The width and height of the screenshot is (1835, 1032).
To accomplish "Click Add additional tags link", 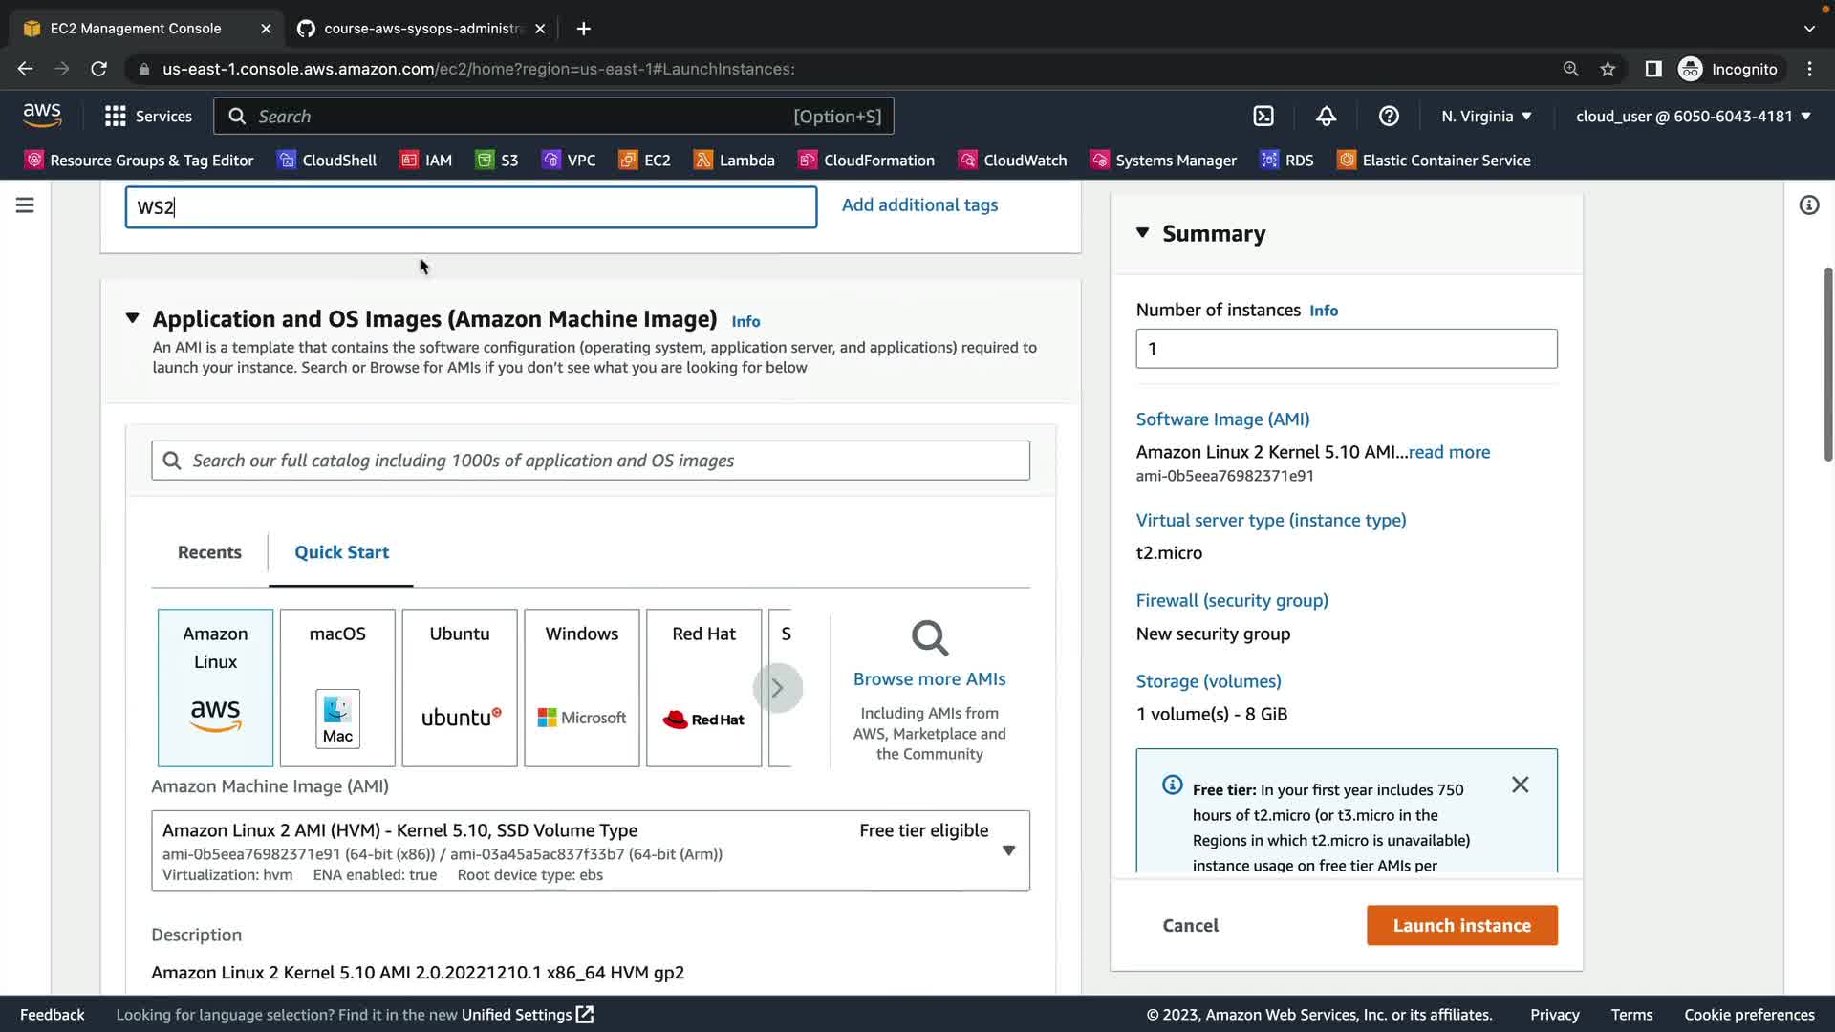I will pyautogui.click(x=919, y=204).
